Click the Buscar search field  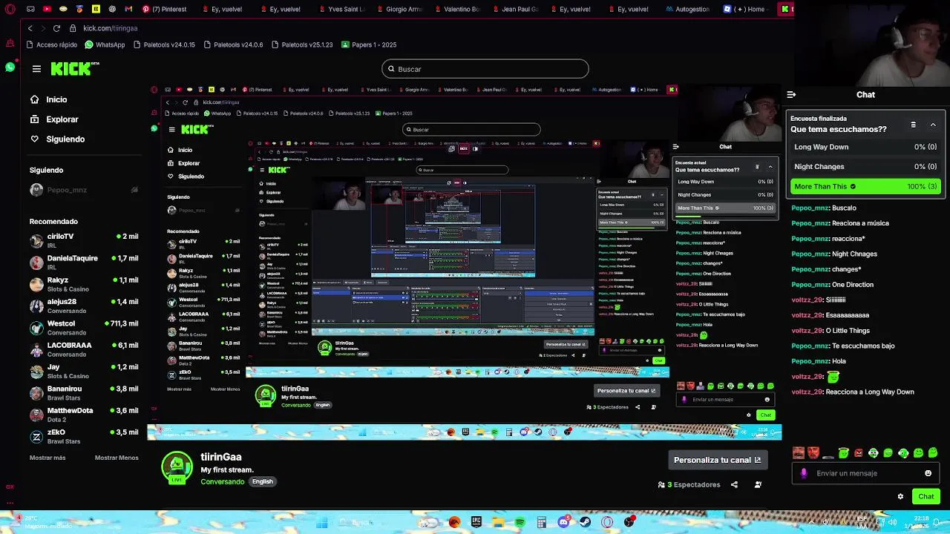pyautogui.click(x=485, y=69)
